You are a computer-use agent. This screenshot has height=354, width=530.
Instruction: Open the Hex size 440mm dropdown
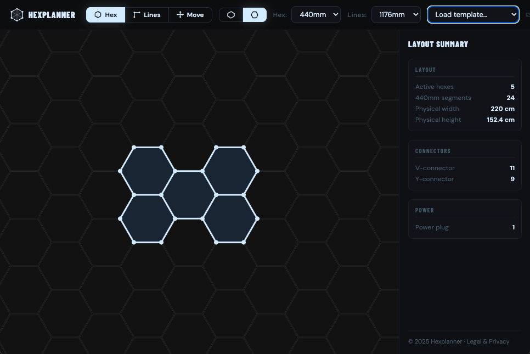(315, 14)
